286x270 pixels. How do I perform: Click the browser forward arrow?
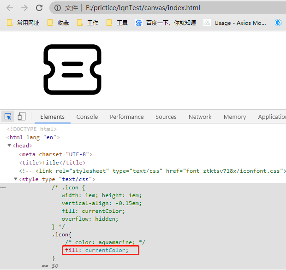pyautogui.click(x=24, y=8)
